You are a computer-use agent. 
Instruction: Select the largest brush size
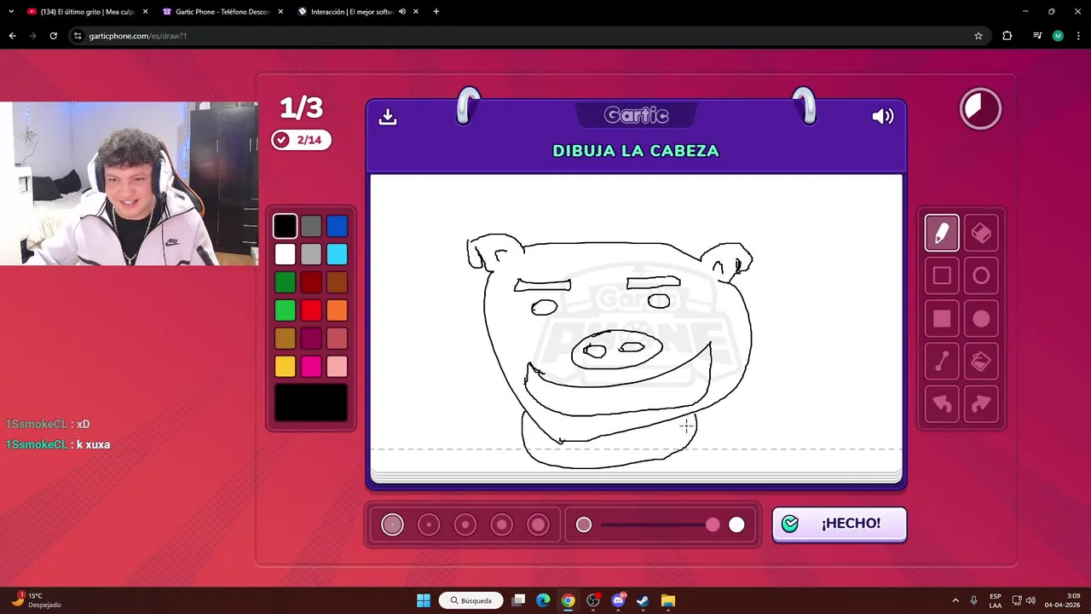point(539,524)
